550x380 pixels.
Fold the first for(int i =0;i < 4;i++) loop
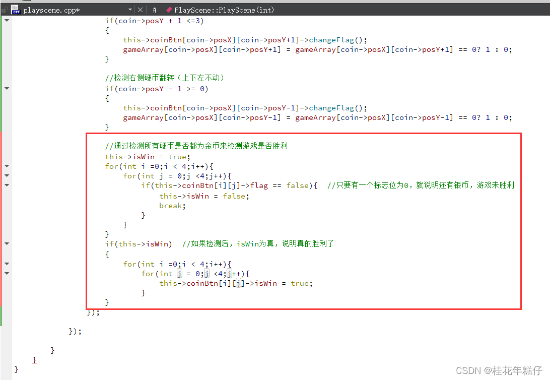7,166
